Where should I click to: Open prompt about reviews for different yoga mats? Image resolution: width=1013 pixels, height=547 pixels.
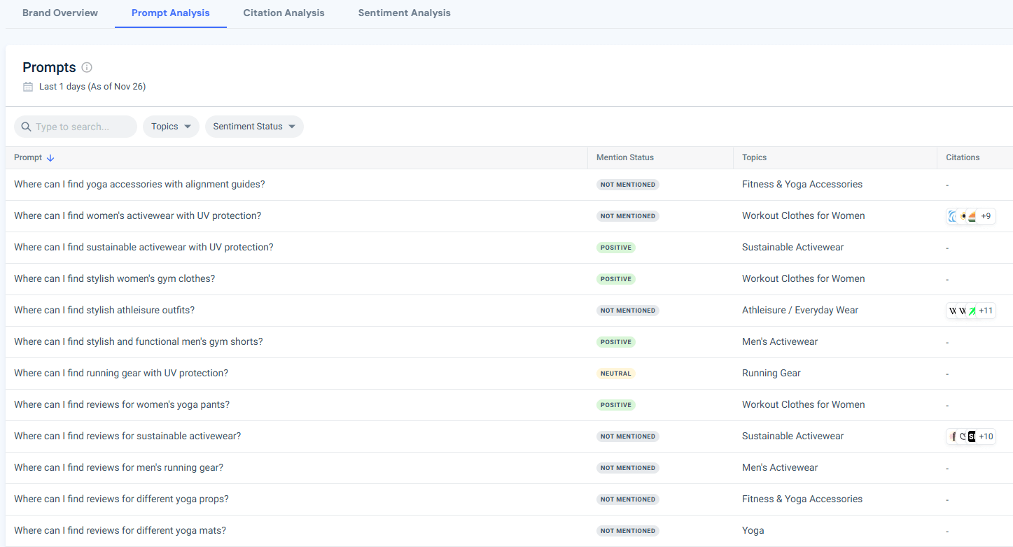coord(120,531)
